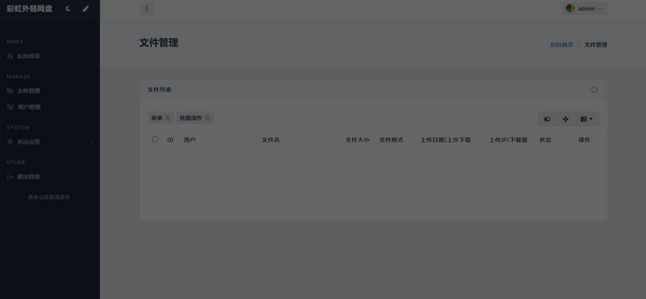
Task: Click the 文件格式 column header
Action: [x=391, y=140]
